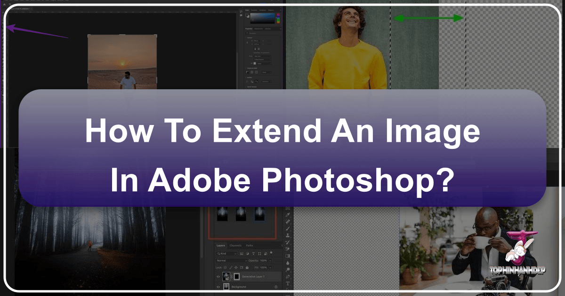Select the Eyedropper tool in the toolbar
The height and width of the screenshot is (296, 565).
coord(288,213)
